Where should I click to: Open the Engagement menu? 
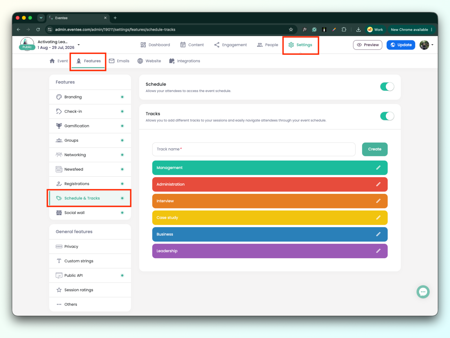tap(230, 45)
